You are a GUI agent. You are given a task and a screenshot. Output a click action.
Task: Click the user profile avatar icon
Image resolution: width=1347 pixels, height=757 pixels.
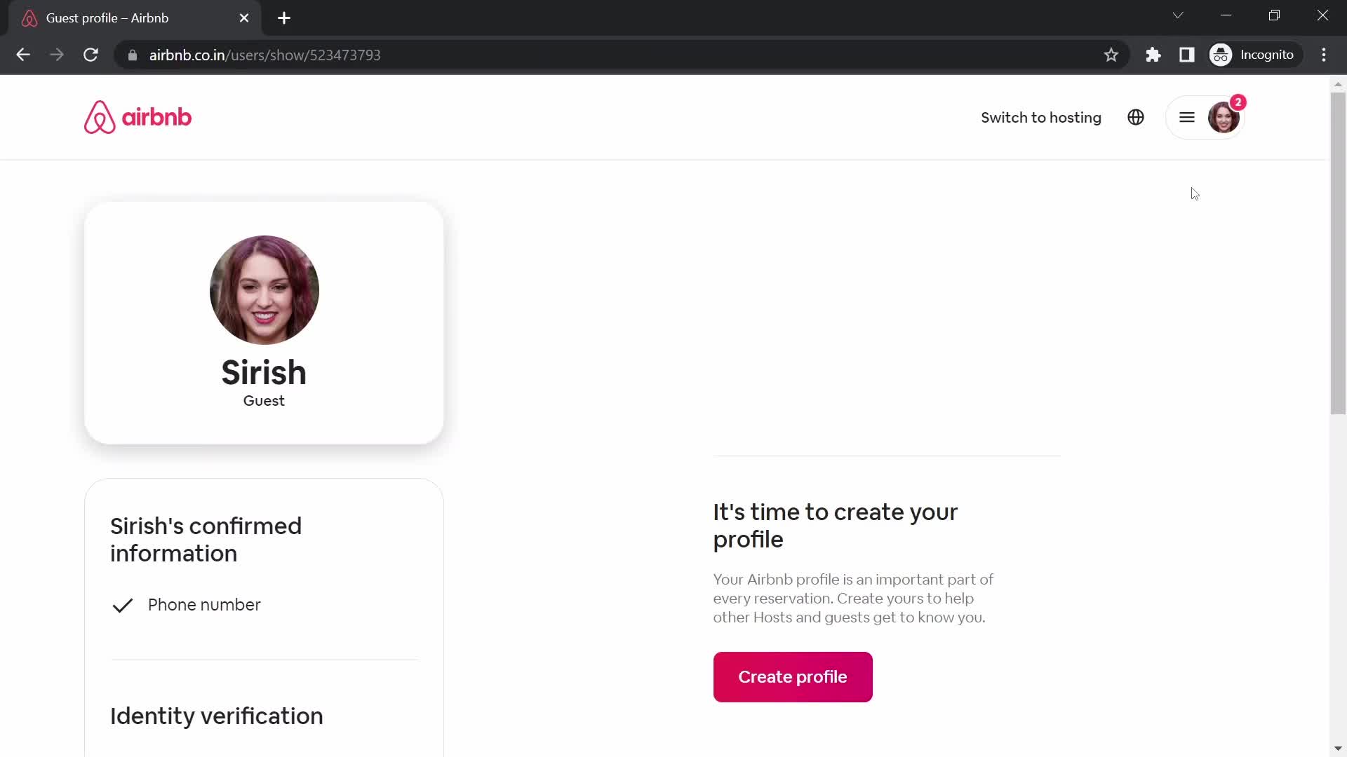[x=1223, y=117]
